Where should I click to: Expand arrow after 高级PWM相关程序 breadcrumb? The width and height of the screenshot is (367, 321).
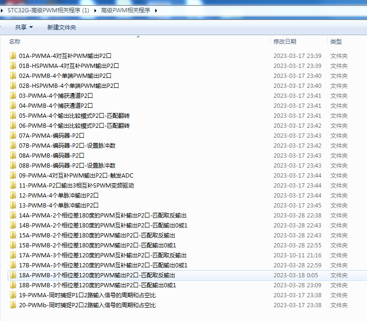tap(156, 10)
